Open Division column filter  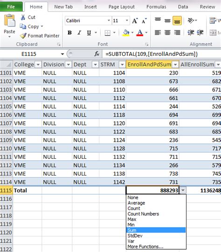69,65
